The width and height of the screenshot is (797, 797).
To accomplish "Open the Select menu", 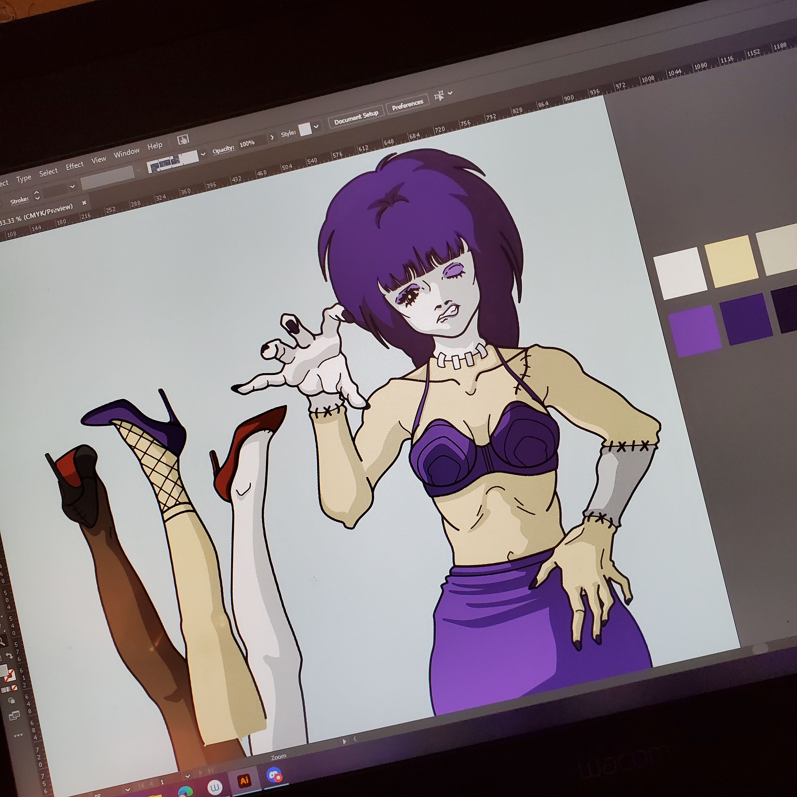I will [48, 172].
